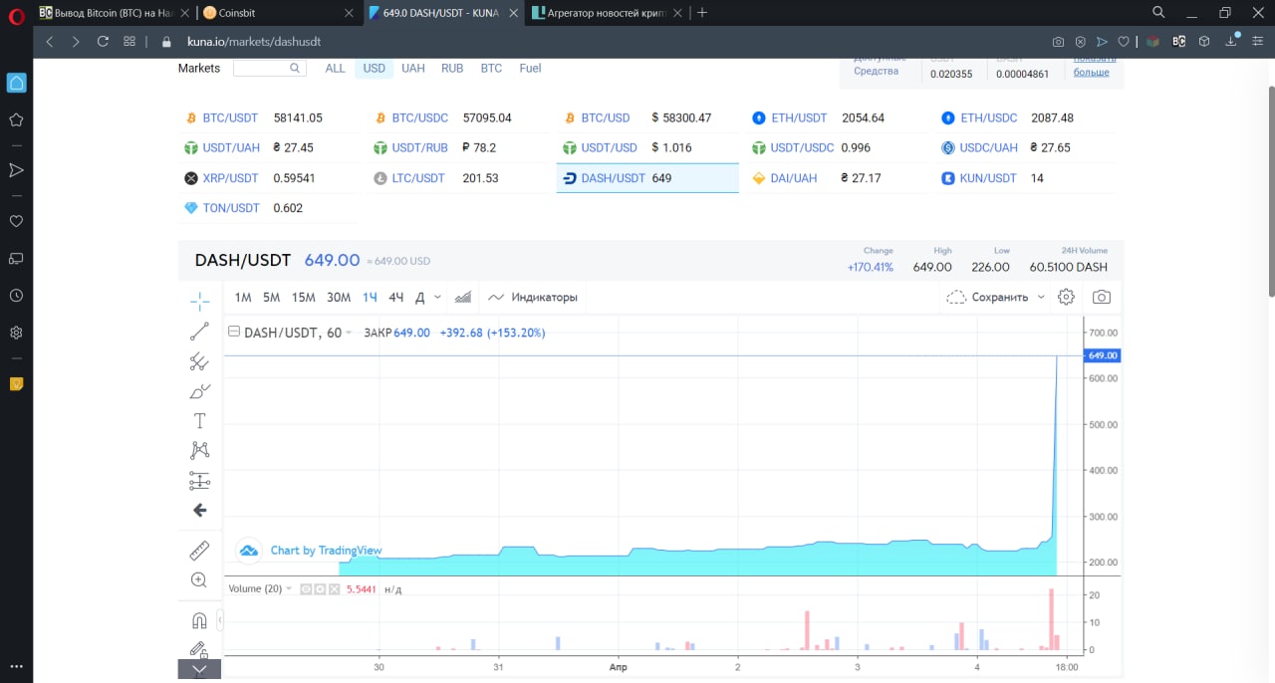Image resolution: width=1275 pixels, height=683 pixels.
Task: Select the text annotation tool
Action: [x=199, y=421]
